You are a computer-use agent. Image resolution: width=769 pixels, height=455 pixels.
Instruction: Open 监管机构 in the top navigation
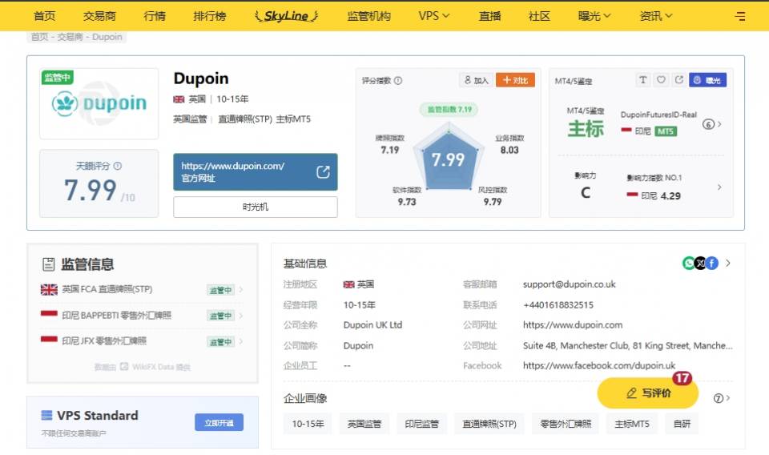point(368,16)
